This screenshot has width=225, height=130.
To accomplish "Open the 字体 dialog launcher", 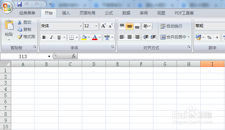I will [x=113, y=47].
